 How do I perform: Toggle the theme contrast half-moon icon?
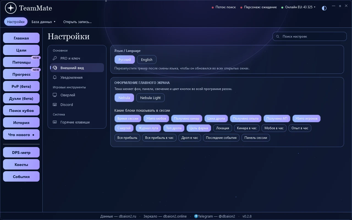pyautogui.click(x=324, y=8)
